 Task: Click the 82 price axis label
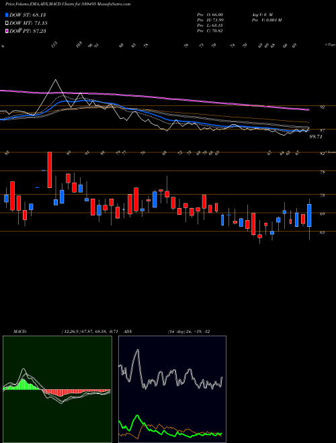[323, 154]
